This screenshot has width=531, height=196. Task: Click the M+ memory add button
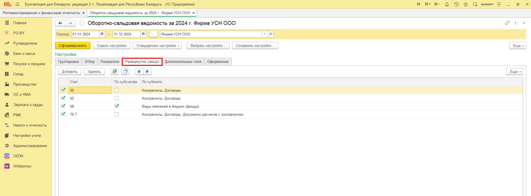click(x=428, y=4)
